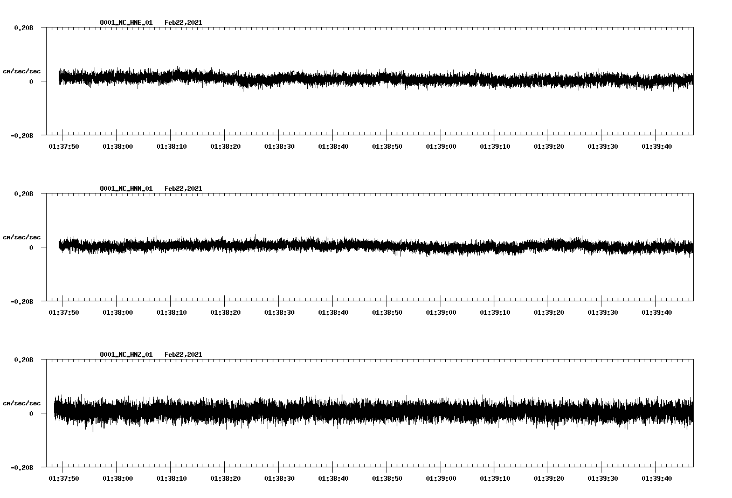The image size is (732, 498).
Task: Select the Feb22,2021 date text on top plot
Action: pyautogui.click(x=183, y=23)
